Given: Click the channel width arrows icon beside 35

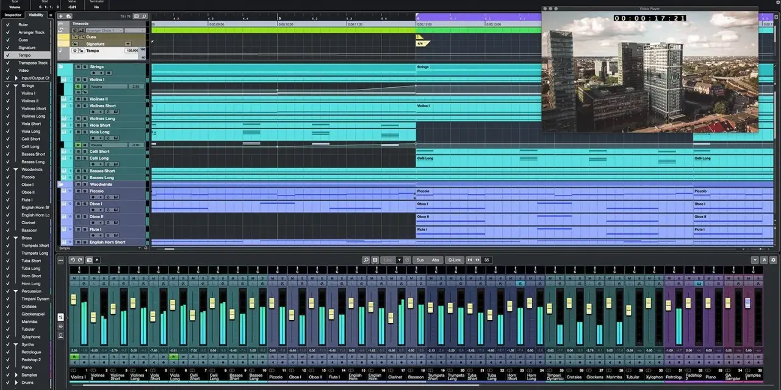Looking at the screenshot, I should [478, 260].
